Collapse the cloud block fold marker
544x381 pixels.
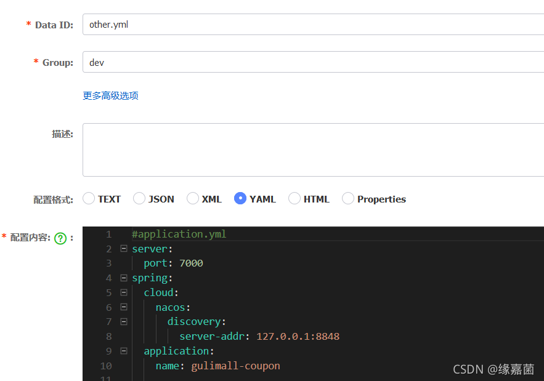(123, 292)
